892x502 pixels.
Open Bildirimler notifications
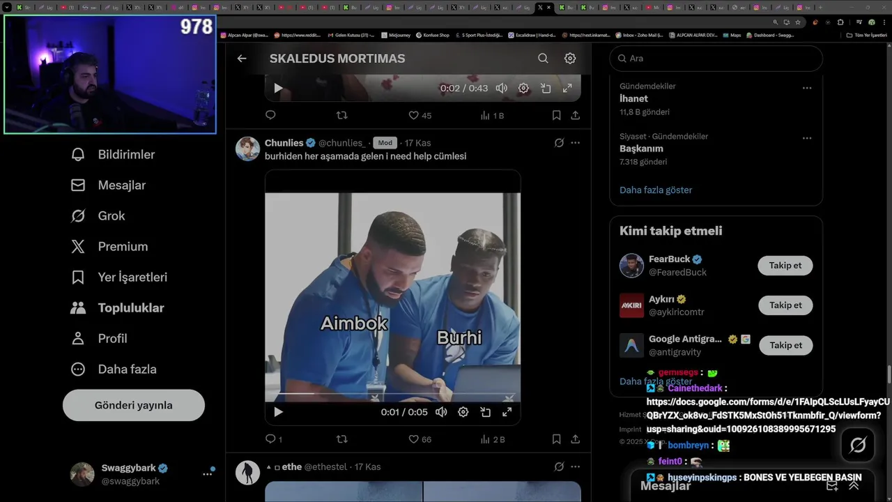coord(113,155)
